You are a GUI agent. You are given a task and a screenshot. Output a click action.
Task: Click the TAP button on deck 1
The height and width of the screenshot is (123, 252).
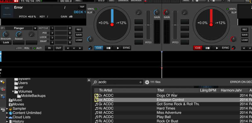tap(82, 7)
